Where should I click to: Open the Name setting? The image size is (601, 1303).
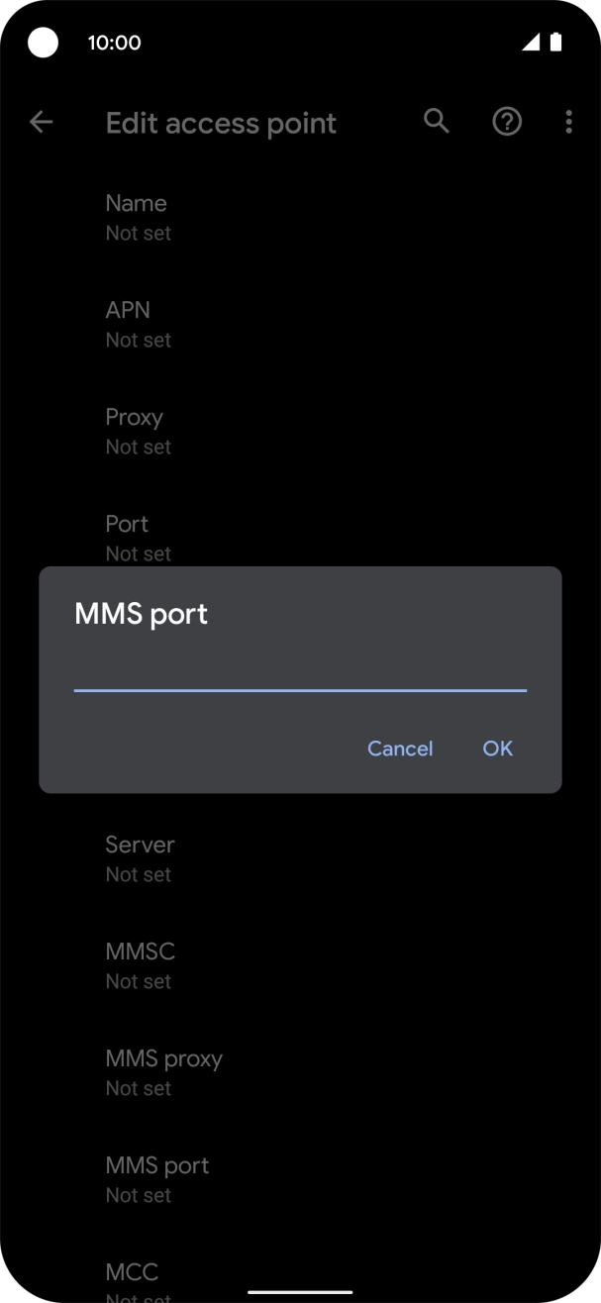tap(137, 217)
